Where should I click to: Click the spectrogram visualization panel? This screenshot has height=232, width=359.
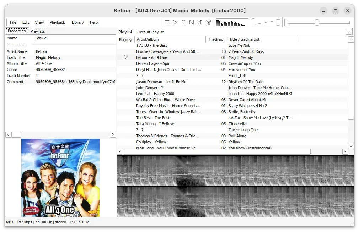(236, 186)
